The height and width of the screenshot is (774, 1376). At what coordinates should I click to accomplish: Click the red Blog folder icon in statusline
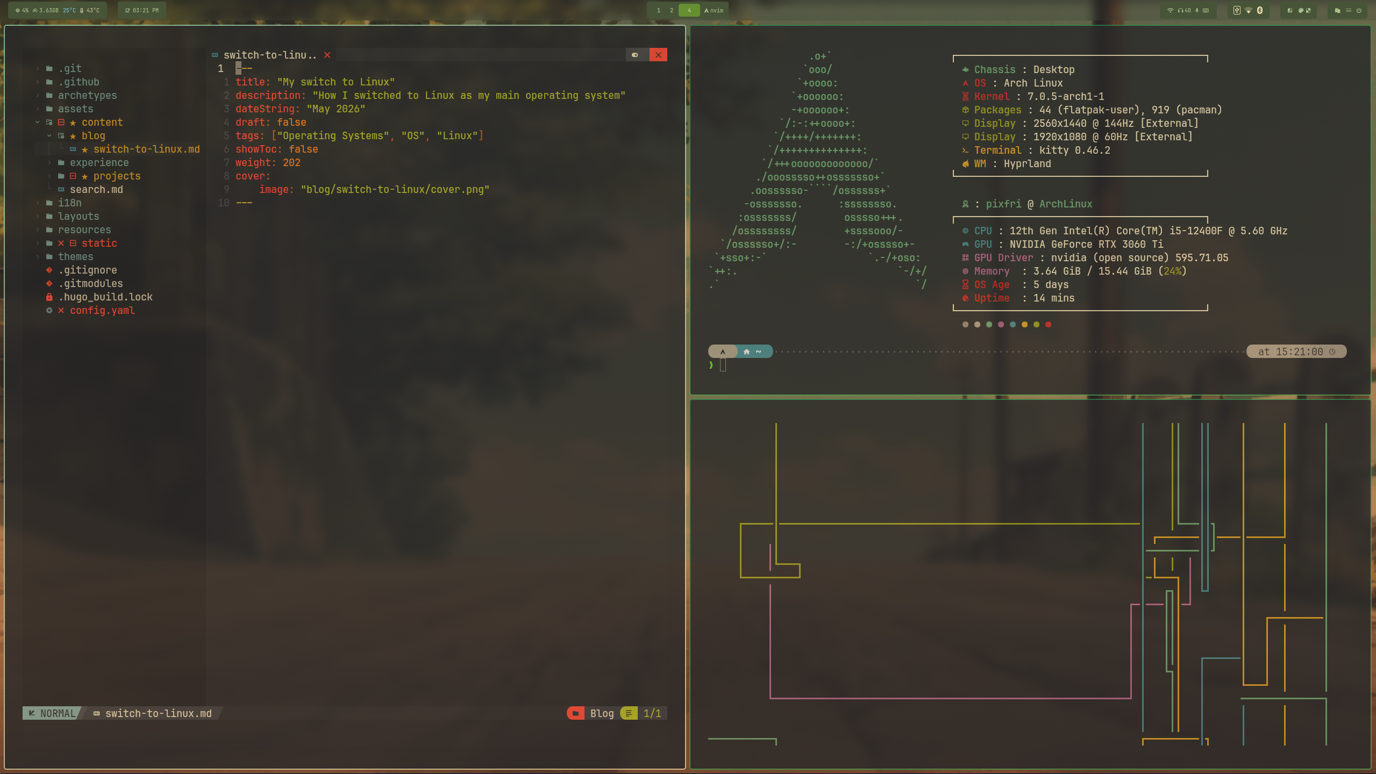point(575,713)
